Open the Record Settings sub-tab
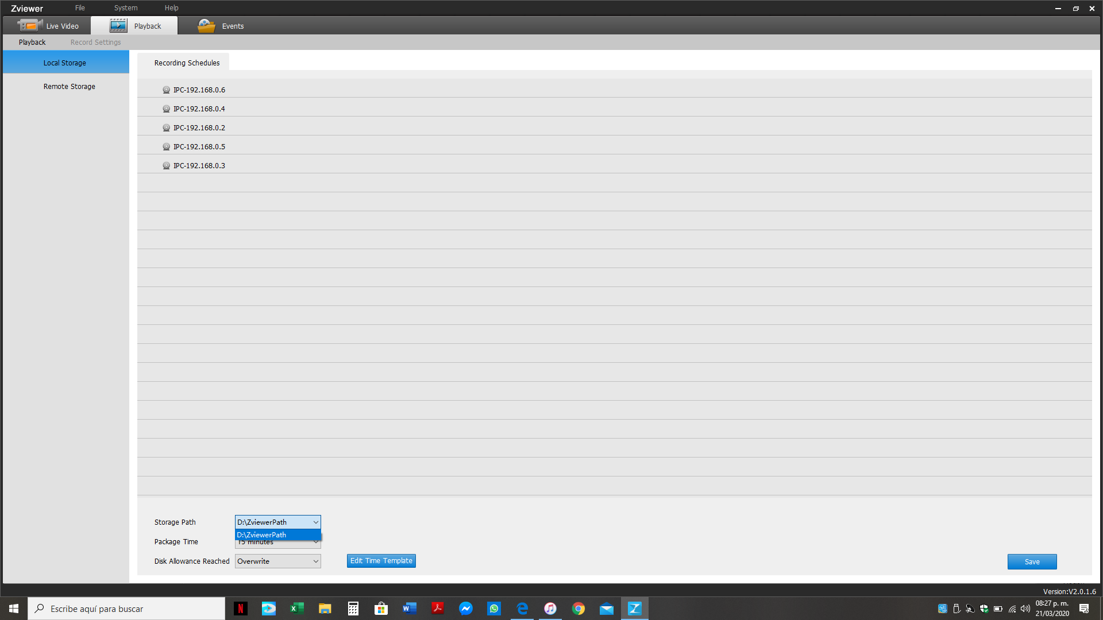Screen dimensions: 1103x620 pyautogui.click(x=96, y=42)
